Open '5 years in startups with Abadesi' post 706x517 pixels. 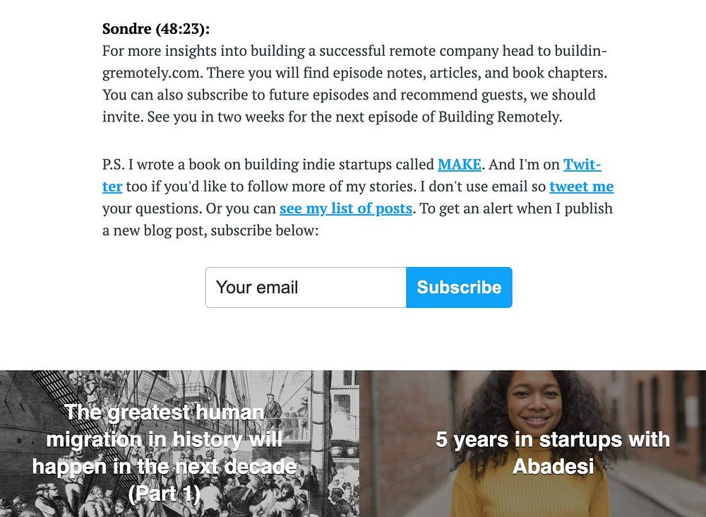[532, 444]
